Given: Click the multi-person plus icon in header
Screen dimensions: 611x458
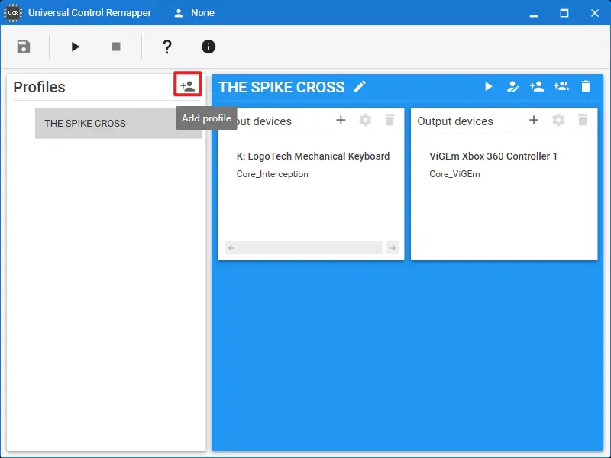Looking at the screenshot, I should click(561, 87).
